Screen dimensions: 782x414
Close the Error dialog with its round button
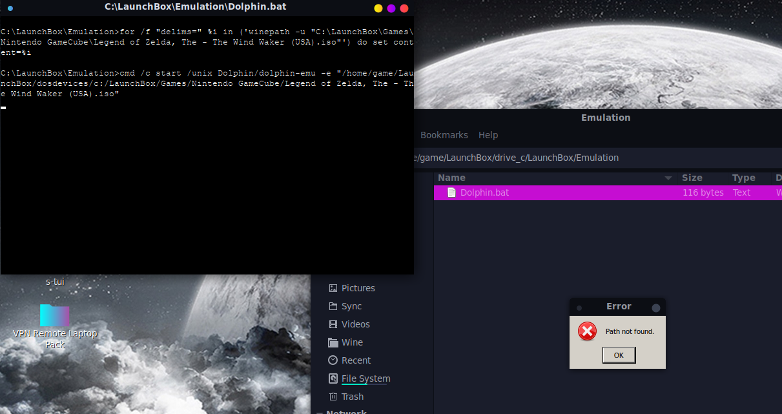[656, 308]
